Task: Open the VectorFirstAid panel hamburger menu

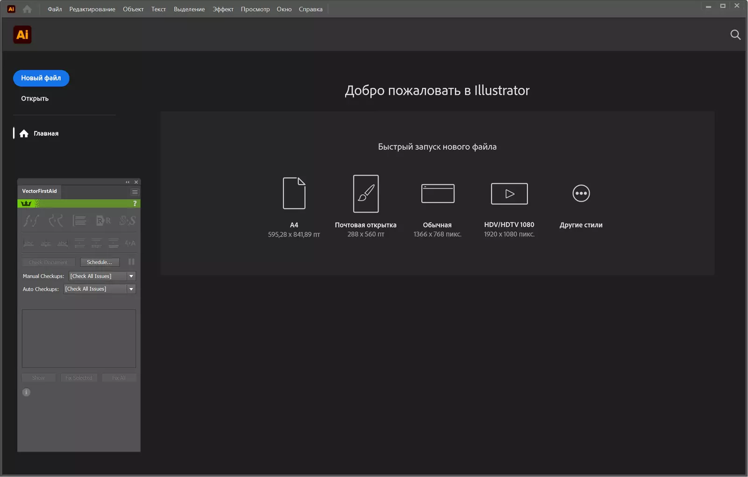Action: click(x=135, y=192)
